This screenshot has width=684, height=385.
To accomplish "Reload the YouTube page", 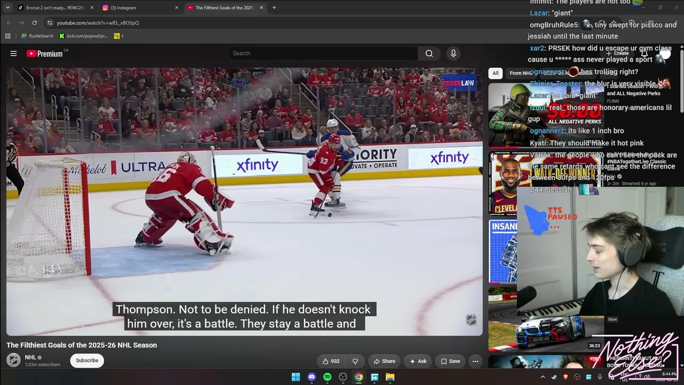I will pyautogui.click(x=34, y=23).
